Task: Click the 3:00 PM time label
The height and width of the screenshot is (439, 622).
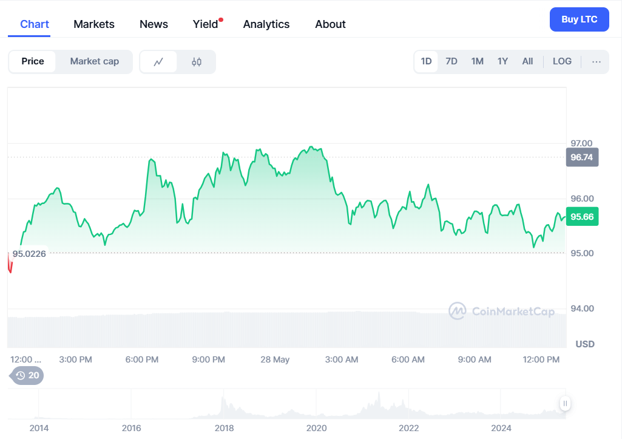Action: coord(75,359)
